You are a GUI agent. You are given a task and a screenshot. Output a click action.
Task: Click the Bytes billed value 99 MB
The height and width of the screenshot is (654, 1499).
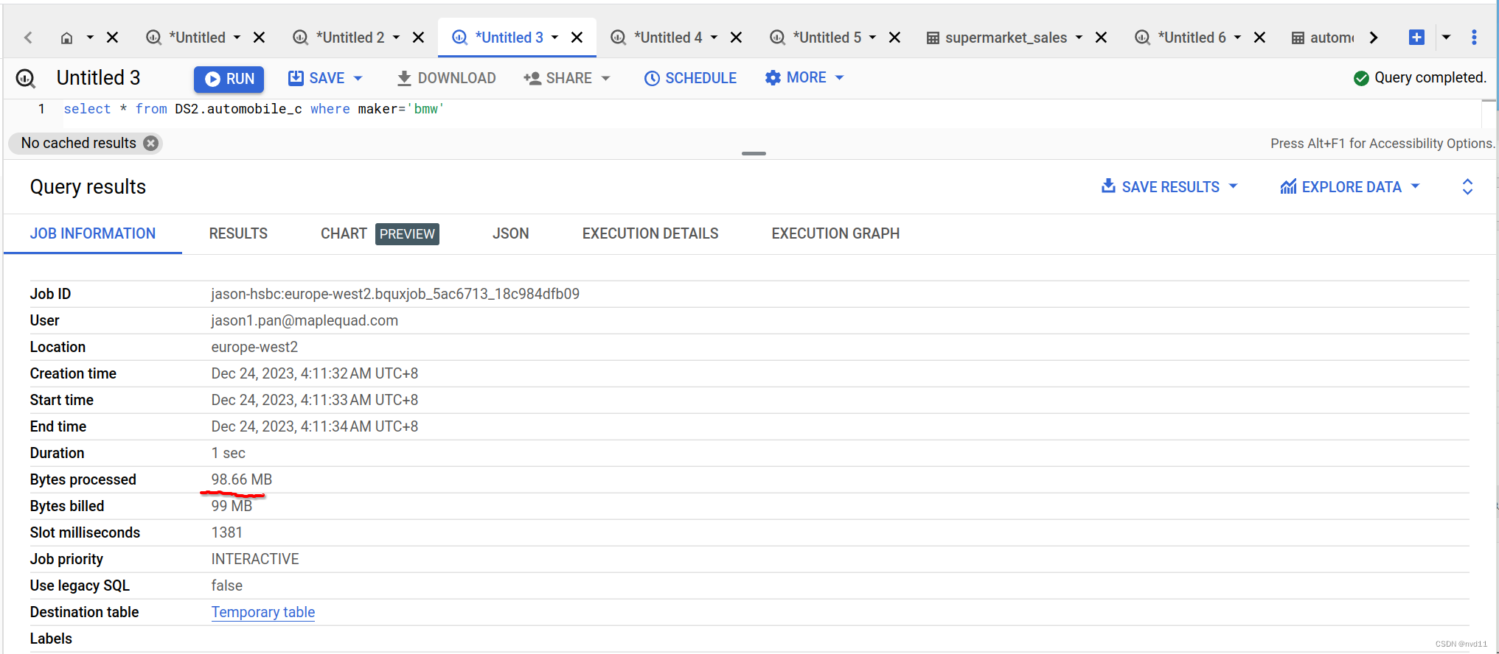[x=232, y=506]
